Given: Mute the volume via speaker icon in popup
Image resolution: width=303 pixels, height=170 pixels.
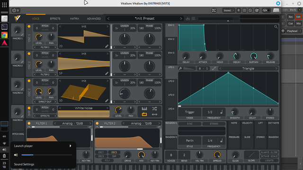Looking at the screenshot, I should point(16,155).
